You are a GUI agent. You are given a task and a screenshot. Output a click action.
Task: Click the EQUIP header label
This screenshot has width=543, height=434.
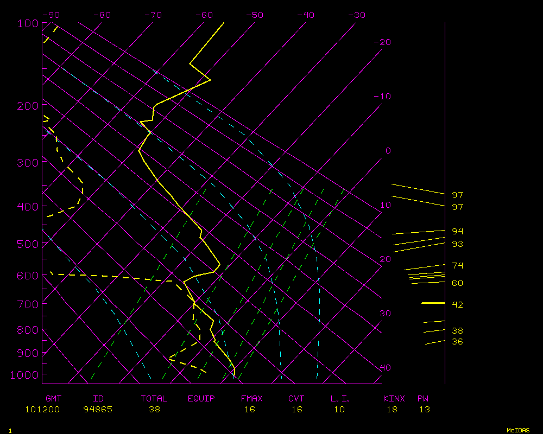pyautogui.click(x=201, y=399)
